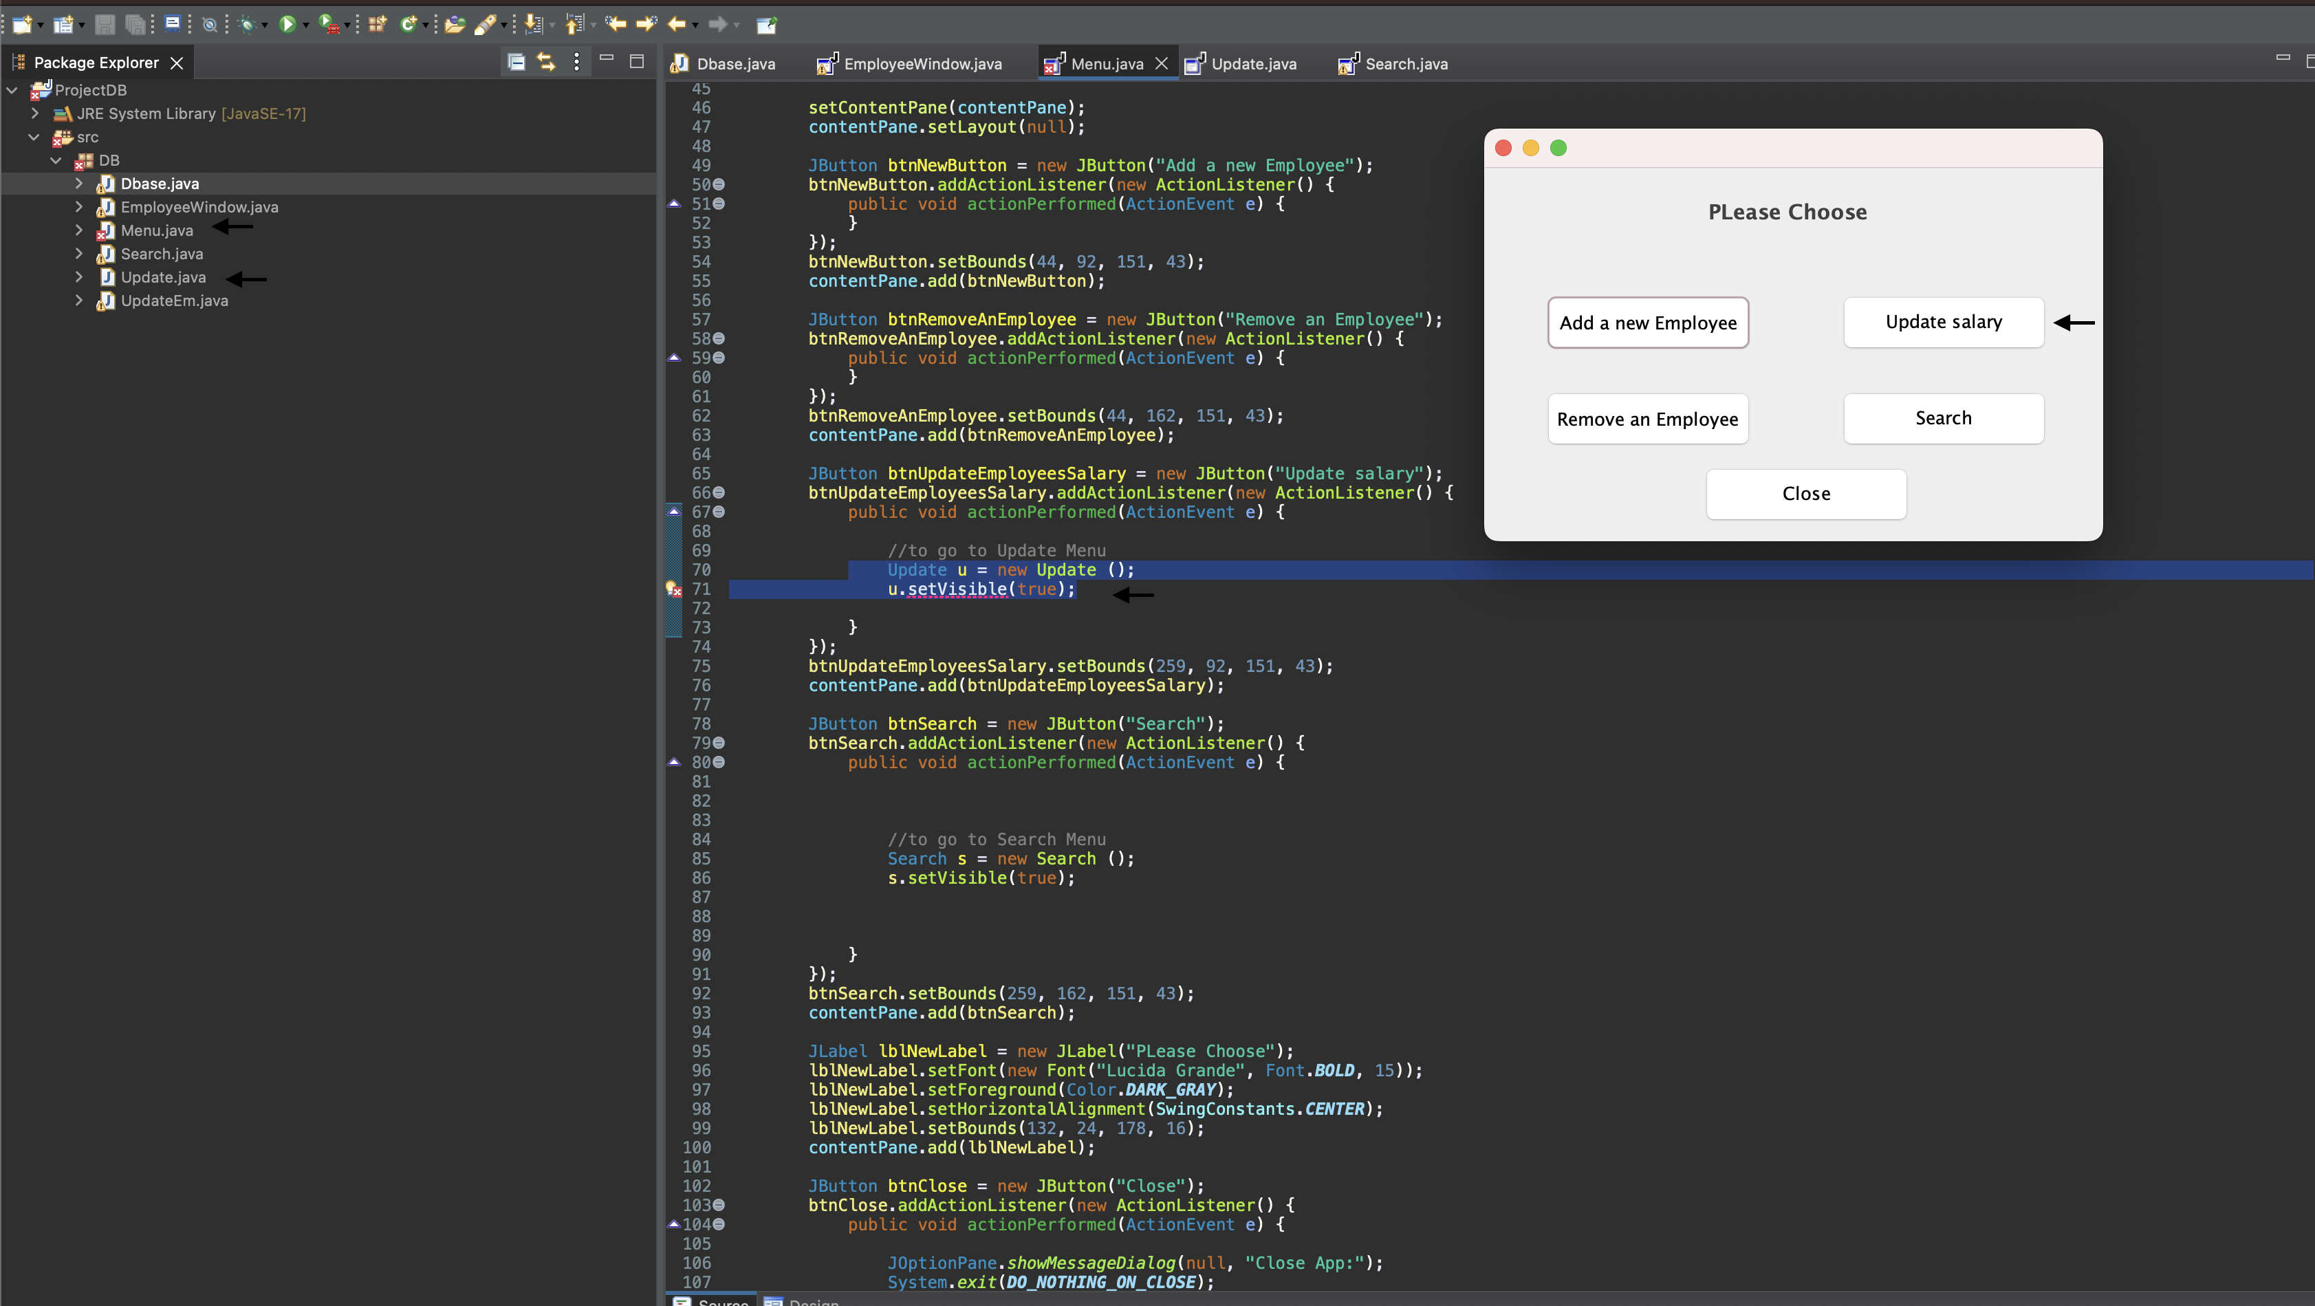Screen dimensions: 2315x1306
Task: Collapse the ProjectDB tree node
Action: tap(12, 90)
